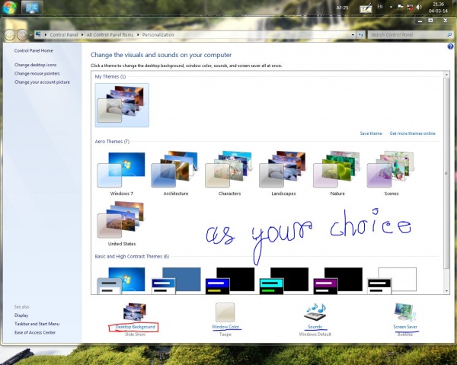Open the recent pages dropdown arrow

point(30,35)
